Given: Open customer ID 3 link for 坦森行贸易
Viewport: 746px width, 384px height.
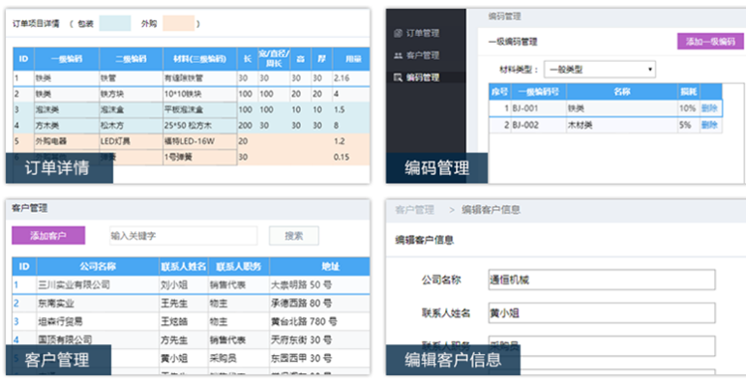Looking at the screenshot, I should pos(16,322).
